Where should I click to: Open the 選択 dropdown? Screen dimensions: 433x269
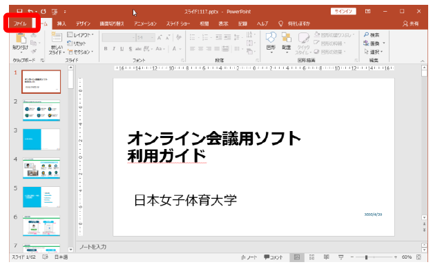tap(374, 52)
